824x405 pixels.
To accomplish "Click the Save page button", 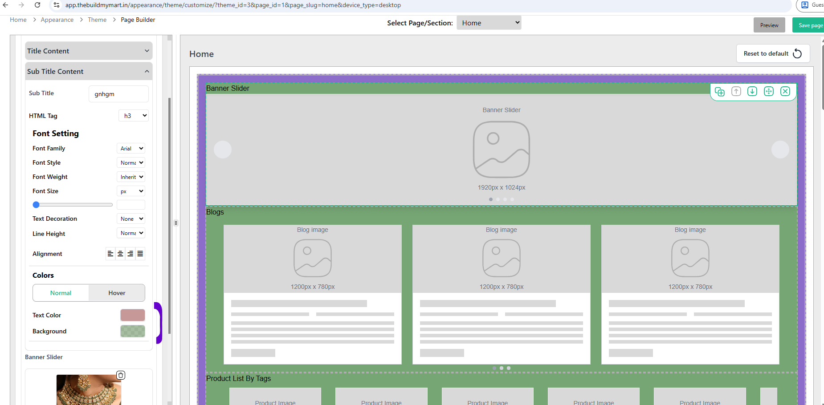I will tap(809, 25).
